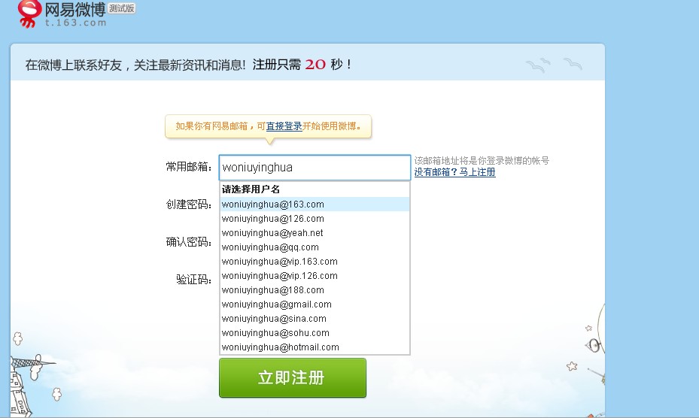
Task: Focus the 常用邮箱 email input field
Action: tap(315, 168)
